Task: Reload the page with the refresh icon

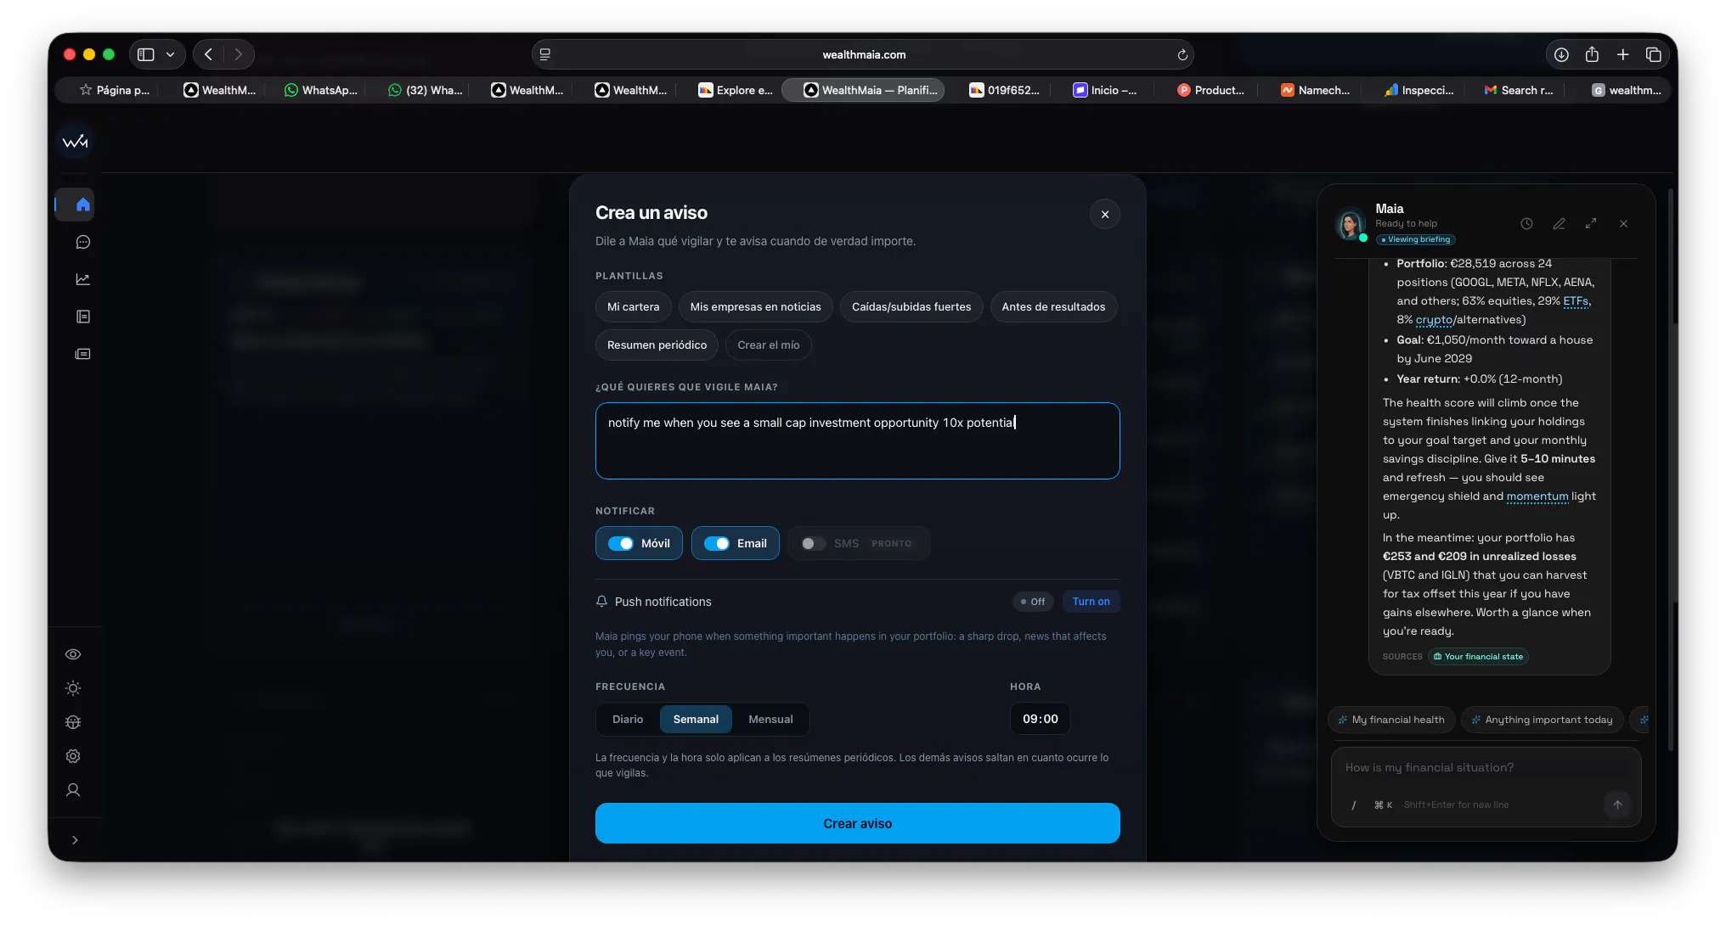Action: 1182,54
